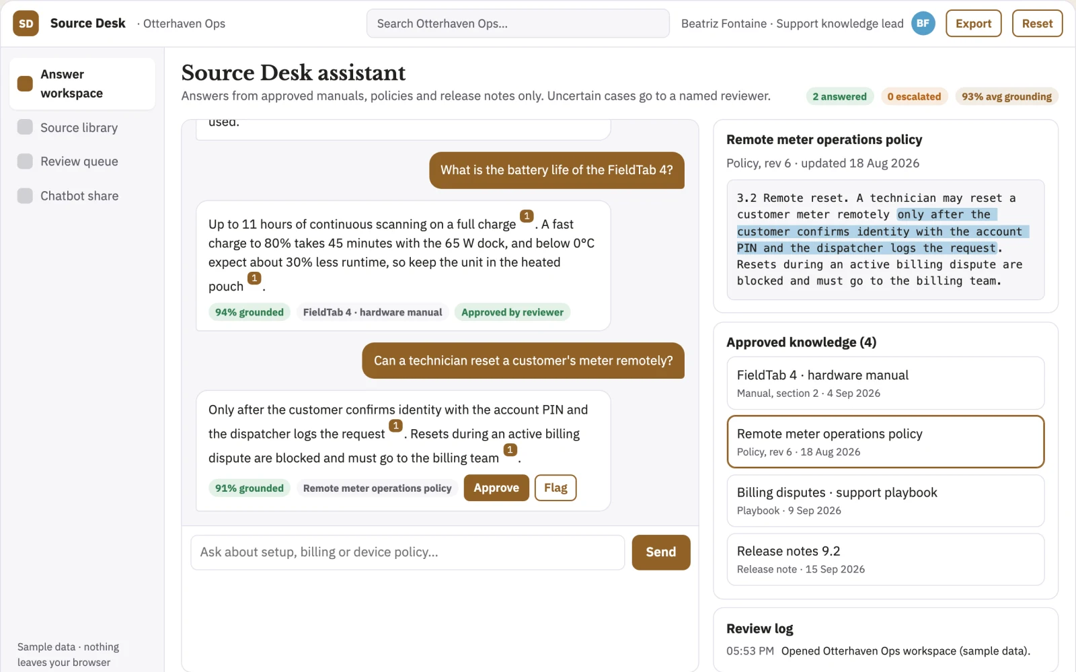Click the '2 answered' stat pill
The image size is (1076, 672).
[x=840, y=96]
